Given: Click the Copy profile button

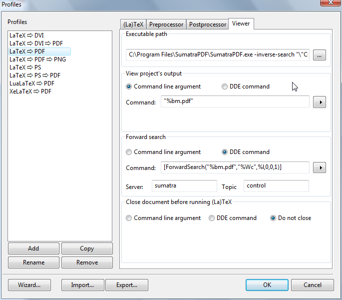Looking at the screenshot, I should pyautogui.click(x=87, y=248).
